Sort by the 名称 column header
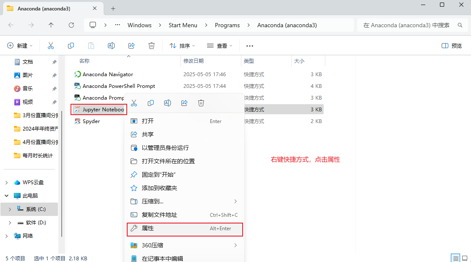471x262 pixels. click(84, 61)
